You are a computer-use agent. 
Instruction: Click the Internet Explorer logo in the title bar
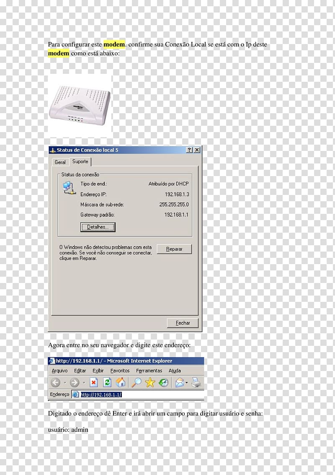(x=52, y=361)
